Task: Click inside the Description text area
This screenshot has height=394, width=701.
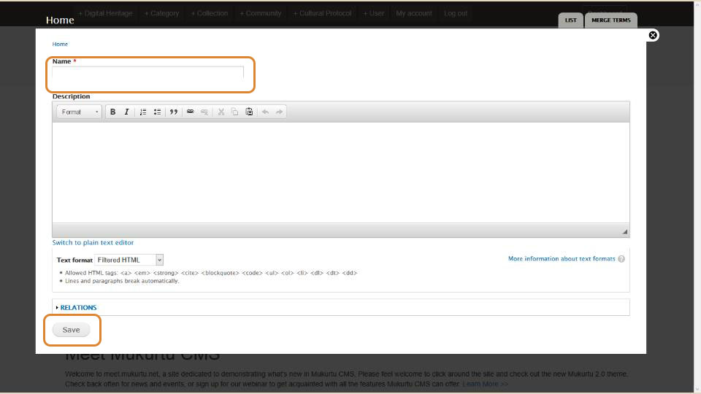Action: coord(341,172)
